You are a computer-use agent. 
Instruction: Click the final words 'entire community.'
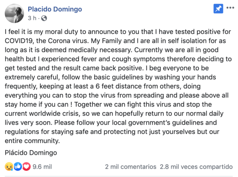tap(33, 141)
